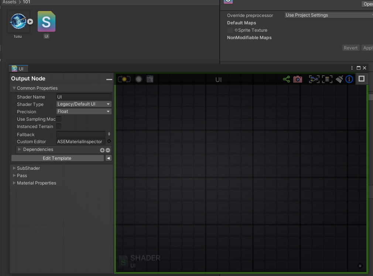373x276 pixels.
Task: Open the Shader Type dropdown
Action: pyautogui.click(x=84, y=104)
